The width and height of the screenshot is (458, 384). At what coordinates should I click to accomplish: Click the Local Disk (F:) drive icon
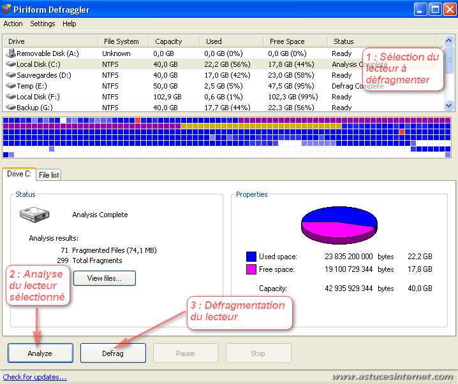[x=11, y=97]
